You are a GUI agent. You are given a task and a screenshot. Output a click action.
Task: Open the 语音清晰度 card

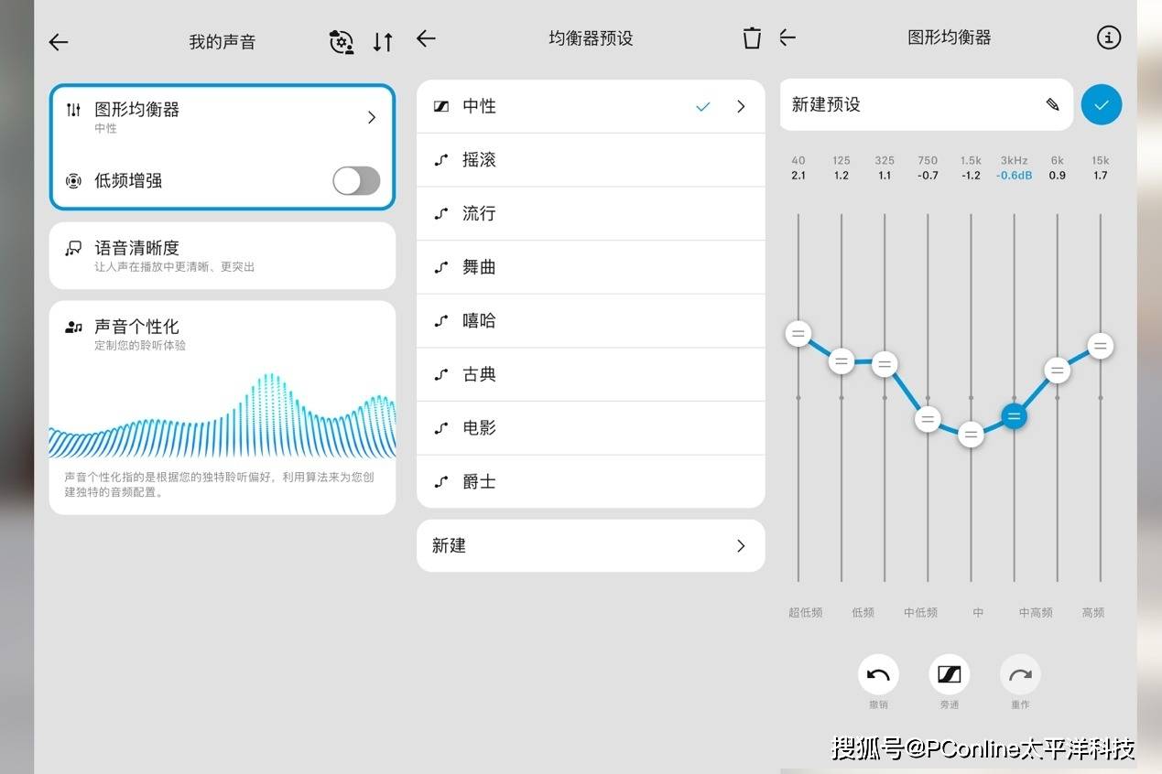(x=223, y=256)
